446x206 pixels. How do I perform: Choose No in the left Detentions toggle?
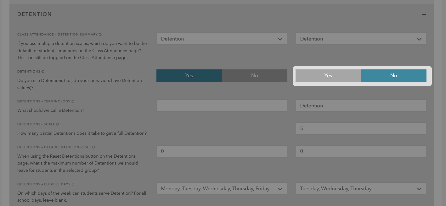[x=254, y=76]
